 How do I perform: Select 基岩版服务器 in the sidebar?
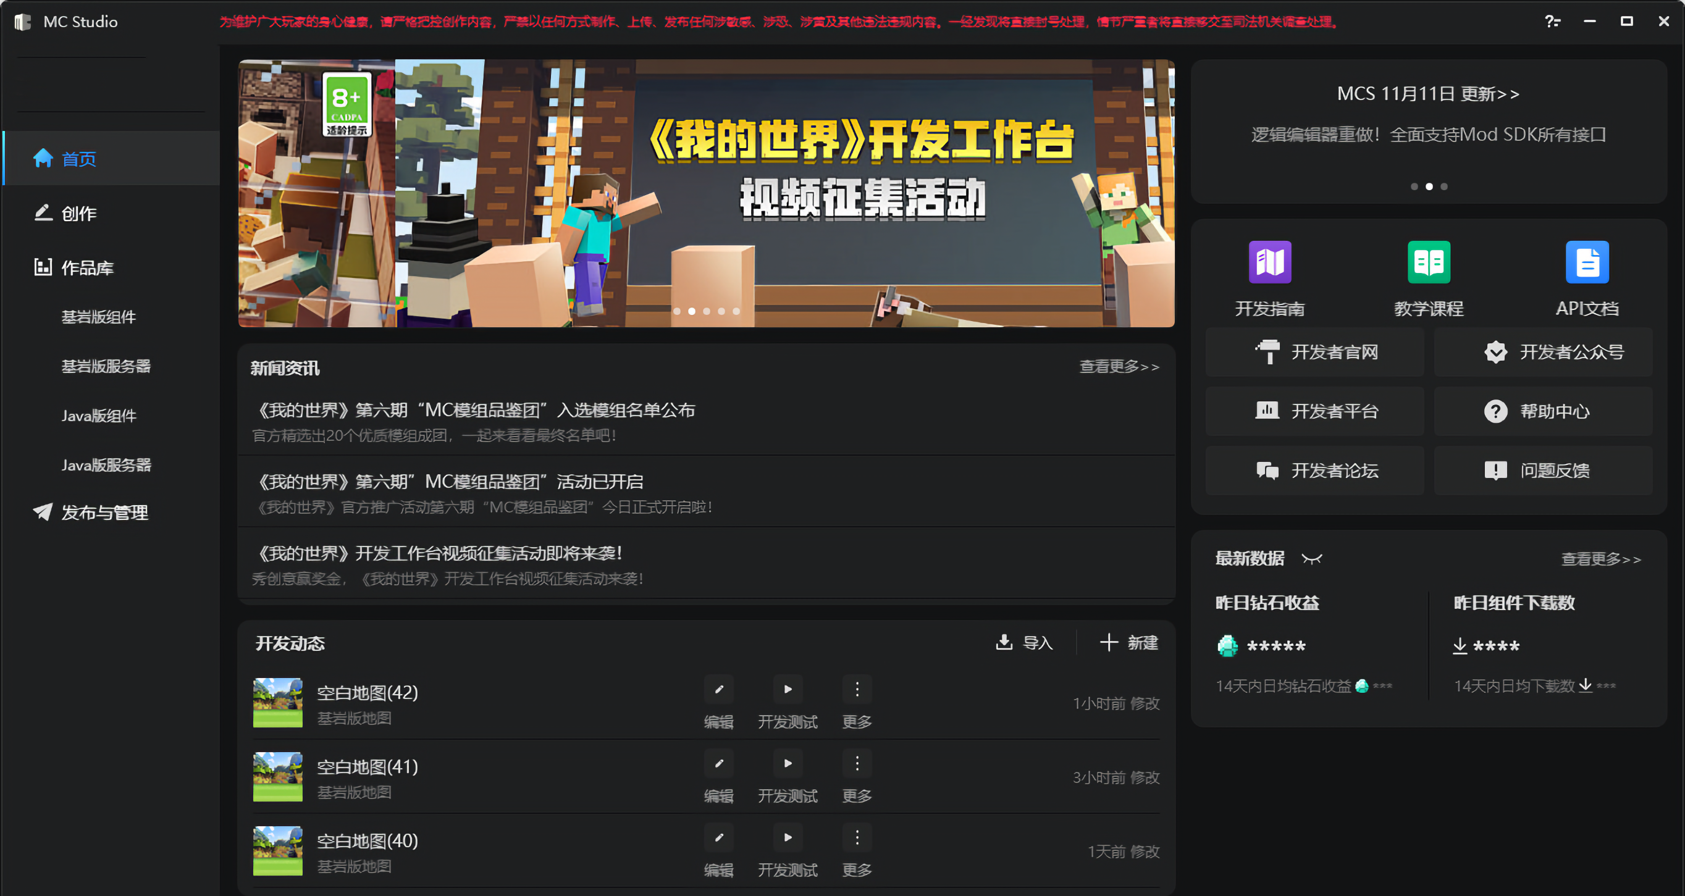click(106, 366)
